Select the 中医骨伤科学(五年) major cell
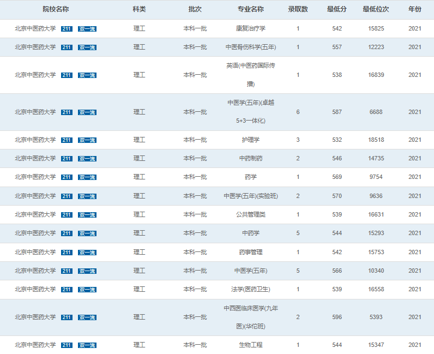The width and height of the screenshot is (434, 354). pyautogui.click(x=250, y=47)
